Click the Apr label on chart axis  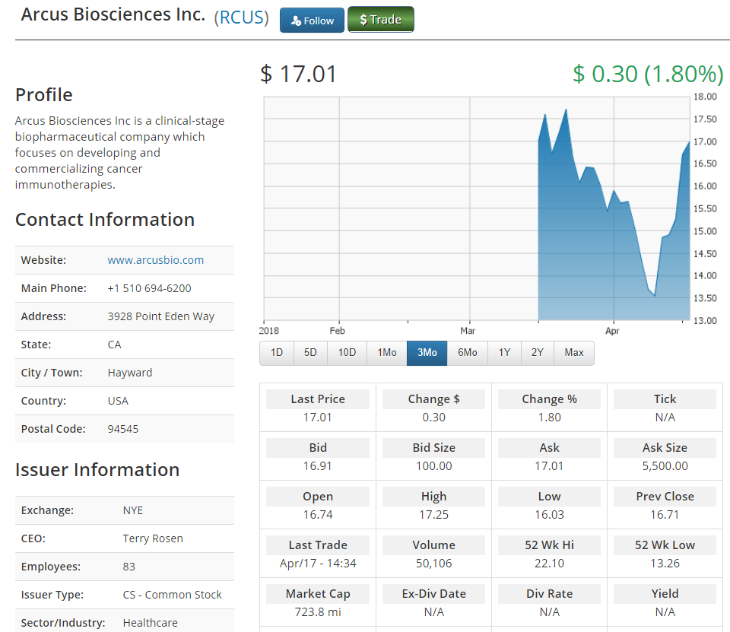click(612, 331)
